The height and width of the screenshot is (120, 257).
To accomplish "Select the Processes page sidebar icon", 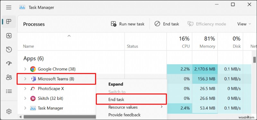I will point(9,21).
